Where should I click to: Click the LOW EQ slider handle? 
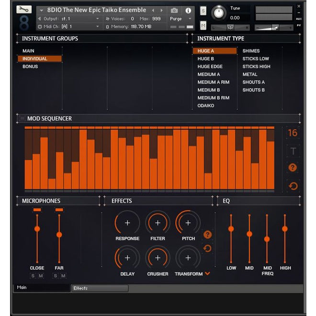pyautogui.click(x=231, y=229)
